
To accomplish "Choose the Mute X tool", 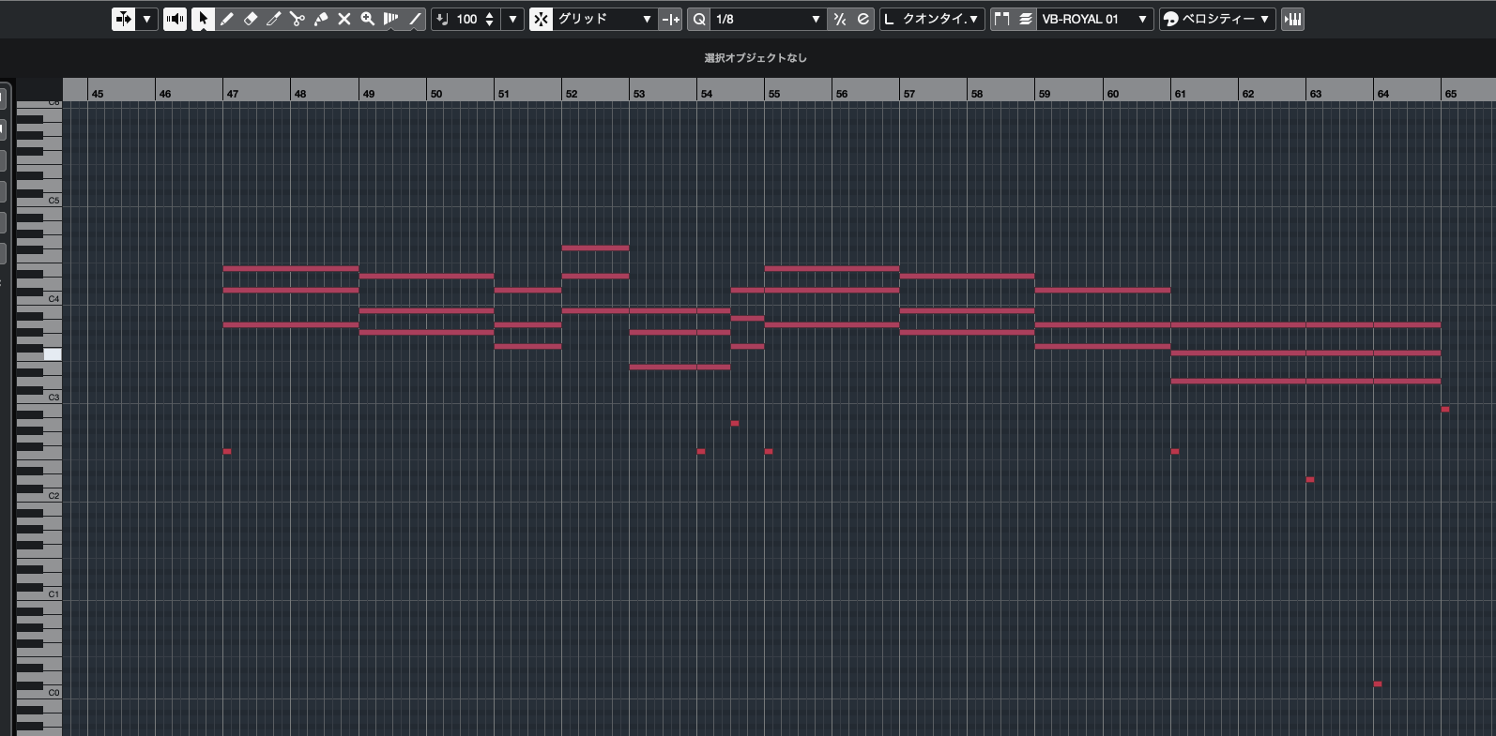I will point(344,19).
